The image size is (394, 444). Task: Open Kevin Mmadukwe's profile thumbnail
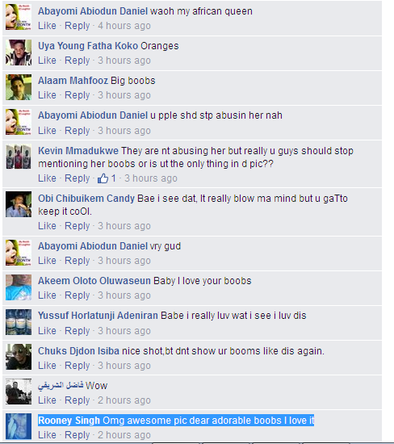[x=19, y=157]
